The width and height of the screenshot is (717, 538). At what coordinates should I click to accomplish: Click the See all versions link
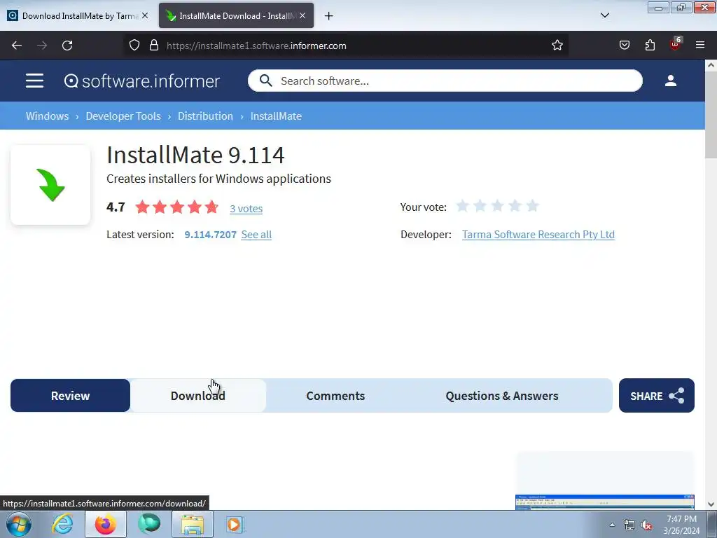pyautogui.click(x=256, y=235)
